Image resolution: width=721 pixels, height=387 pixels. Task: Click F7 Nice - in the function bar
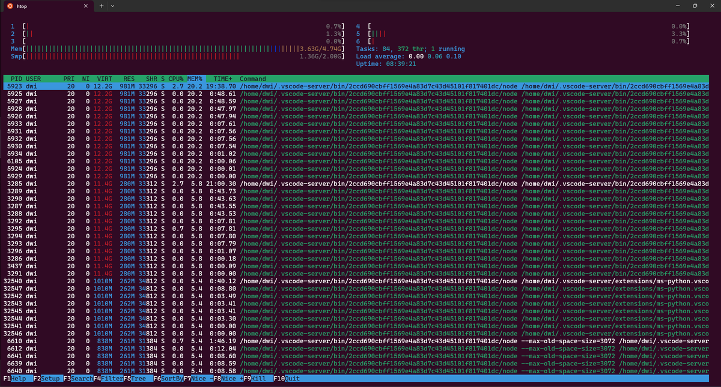click(x=198, y=379)
